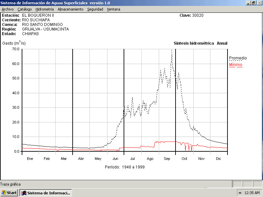
Task: Click the Clave 30020 field
Action: [191, 15]
